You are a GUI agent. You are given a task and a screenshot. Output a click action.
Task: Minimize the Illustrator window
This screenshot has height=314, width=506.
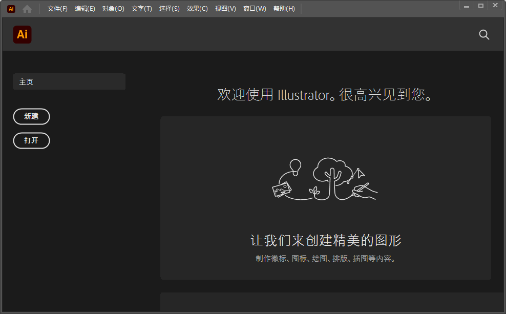point(466,5)
